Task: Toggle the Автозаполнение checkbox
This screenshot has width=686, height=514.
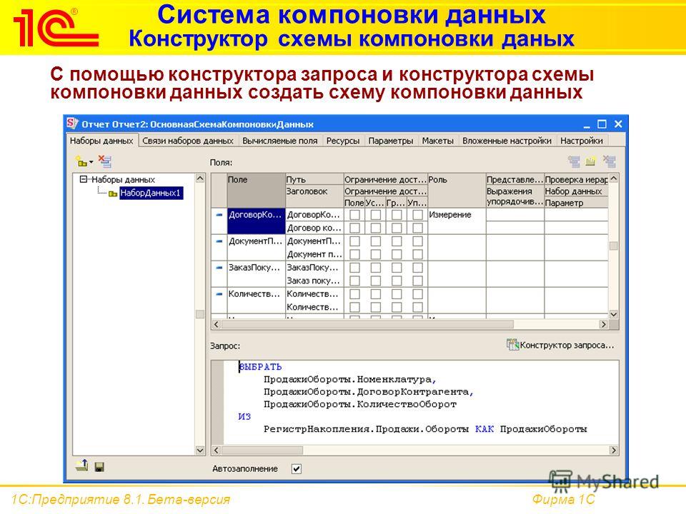Action: 296,468
